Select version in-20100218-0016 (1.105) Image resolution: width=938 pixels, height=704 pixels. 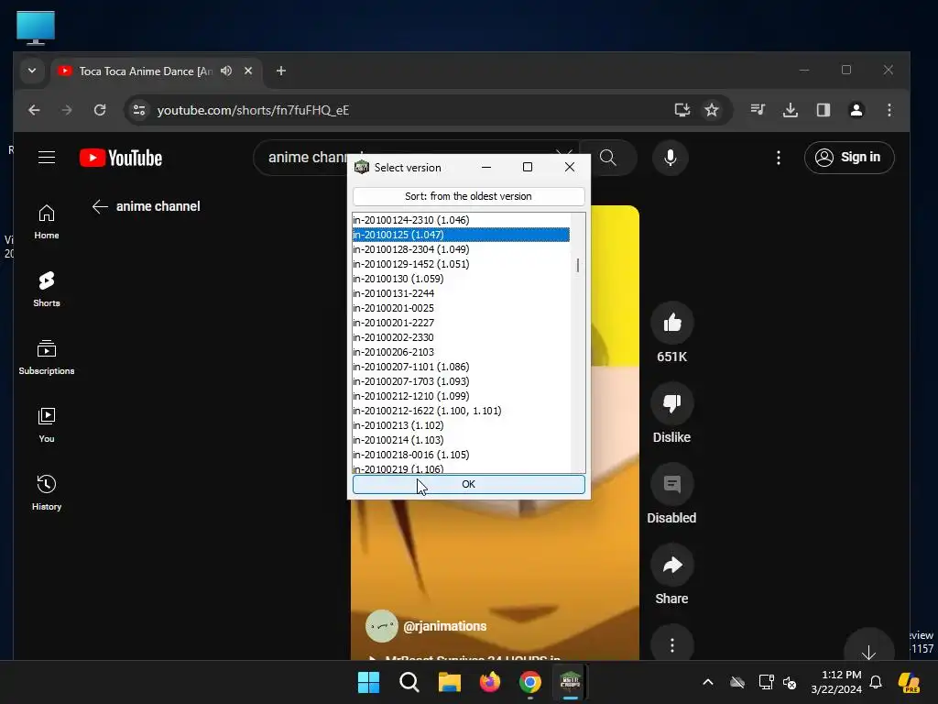(x=461, y=455)
